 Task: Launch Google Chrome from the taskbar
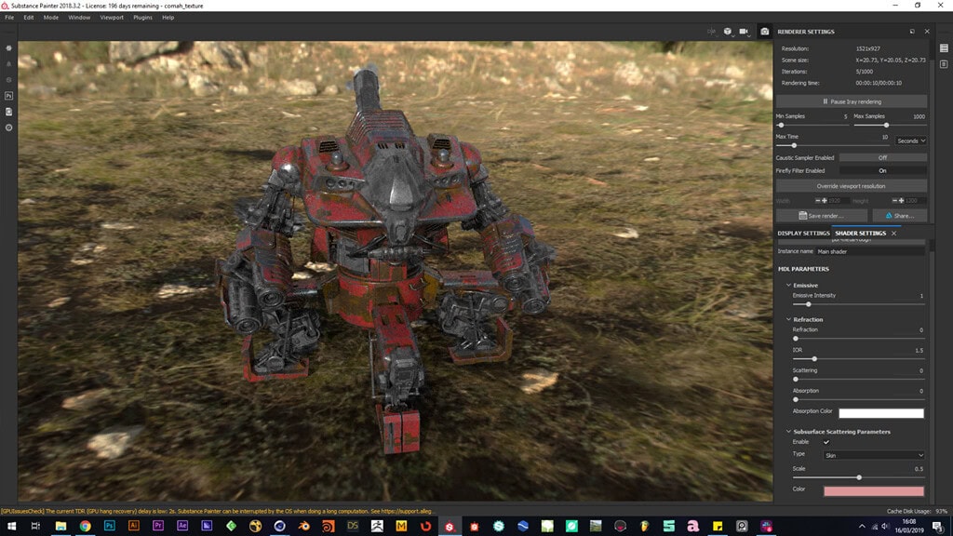[85, 526]
